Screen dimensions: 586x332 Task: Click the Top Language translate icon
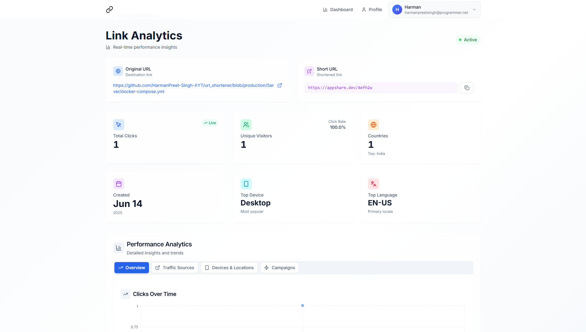(x=373, y=184)
